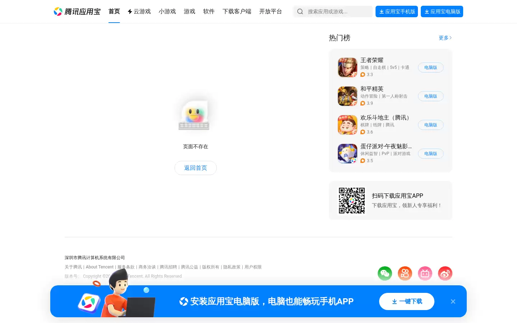
Task: Expand 更多 in 热门榜
Action: tap(445, 38)
